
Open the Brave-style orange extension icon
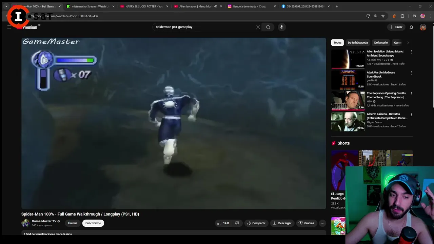click(394, 16)
